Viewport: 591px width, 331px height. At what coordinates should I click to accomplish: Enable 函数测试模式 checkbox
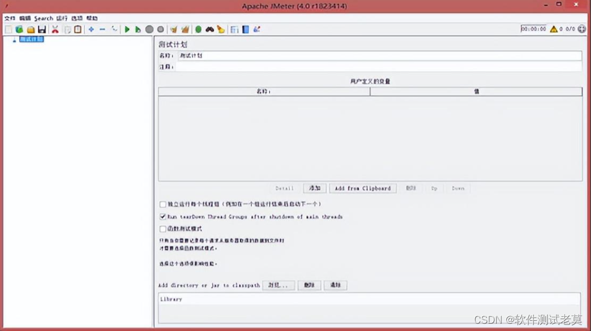(163, 229)
